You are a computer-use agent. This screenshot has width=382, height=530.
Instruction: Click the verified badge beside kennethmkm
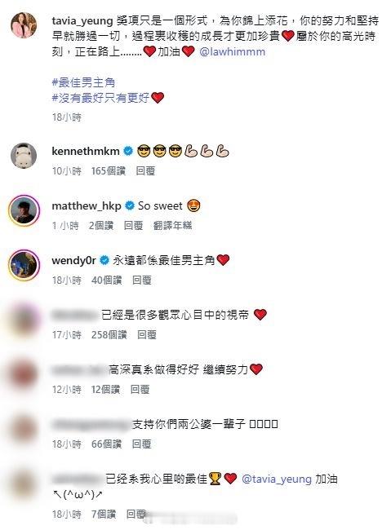pos(128,151)
